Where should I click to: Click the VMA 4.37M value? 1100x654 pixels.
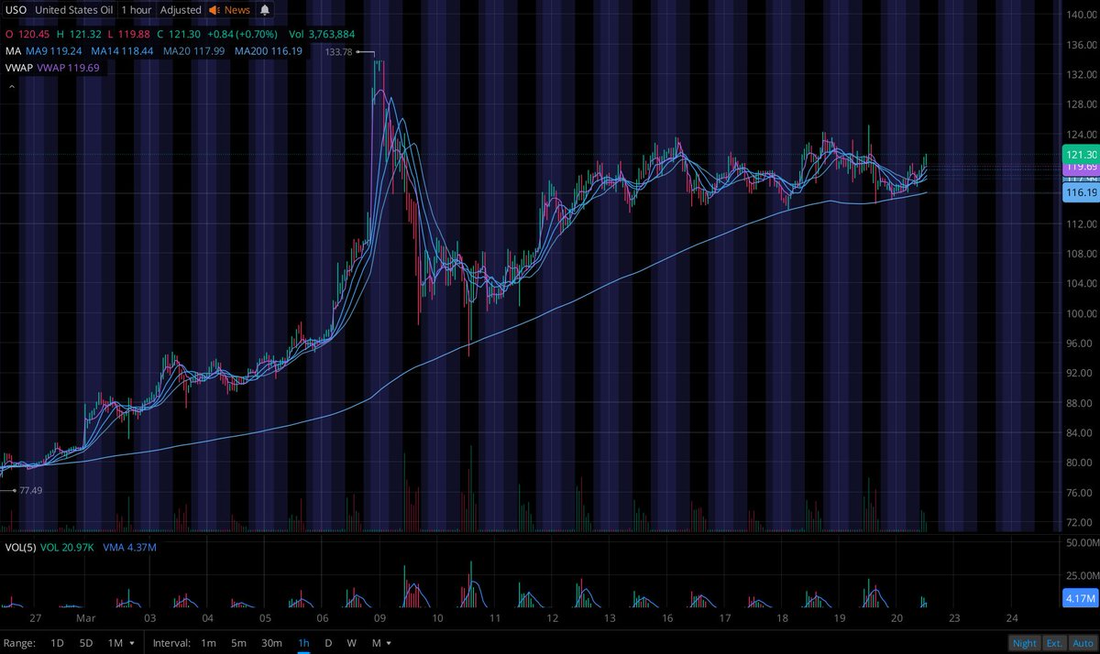point(128,547)
